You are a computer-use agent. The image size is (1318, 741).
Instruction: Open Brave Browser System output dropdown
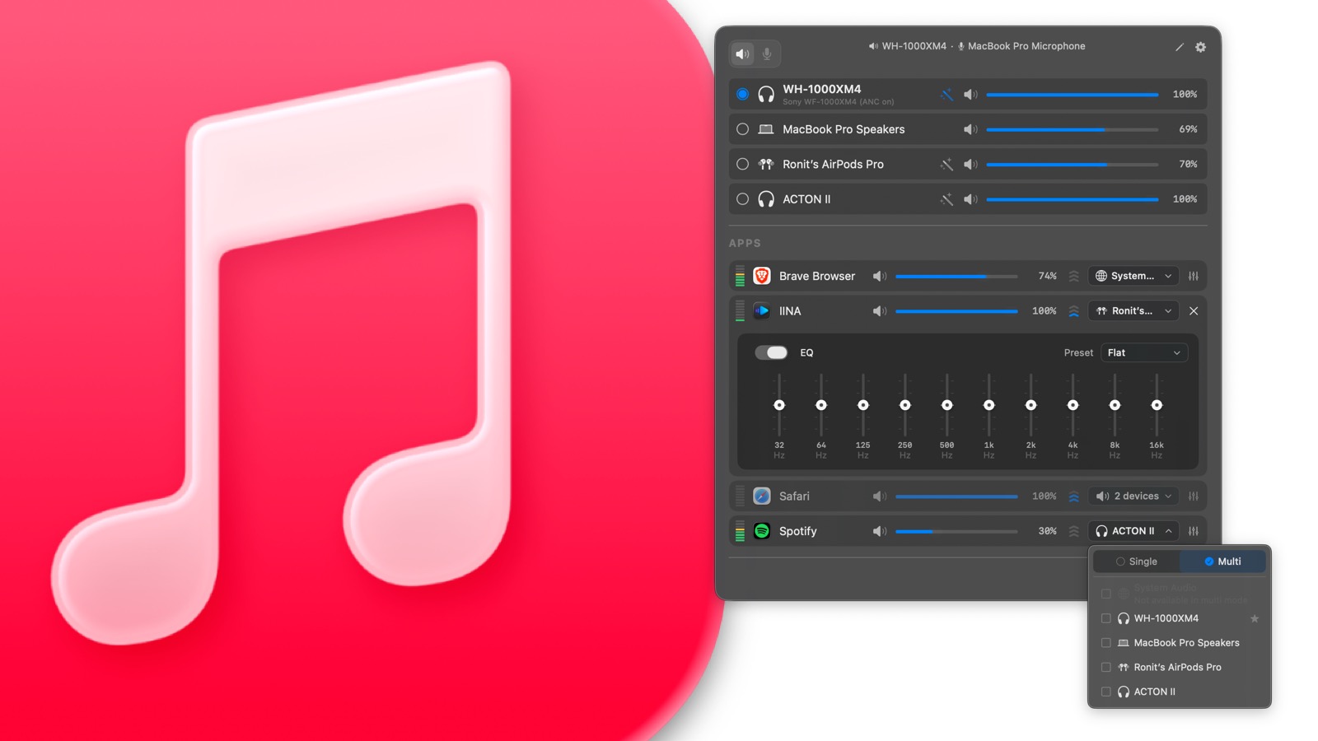(1133, 277)
